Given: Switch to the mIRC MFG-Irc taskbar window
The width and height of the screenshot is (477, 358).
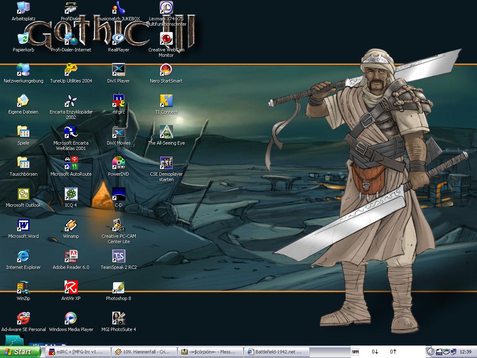Looking at the screenshot, I should pyautogui.click(x=78, y=352).
